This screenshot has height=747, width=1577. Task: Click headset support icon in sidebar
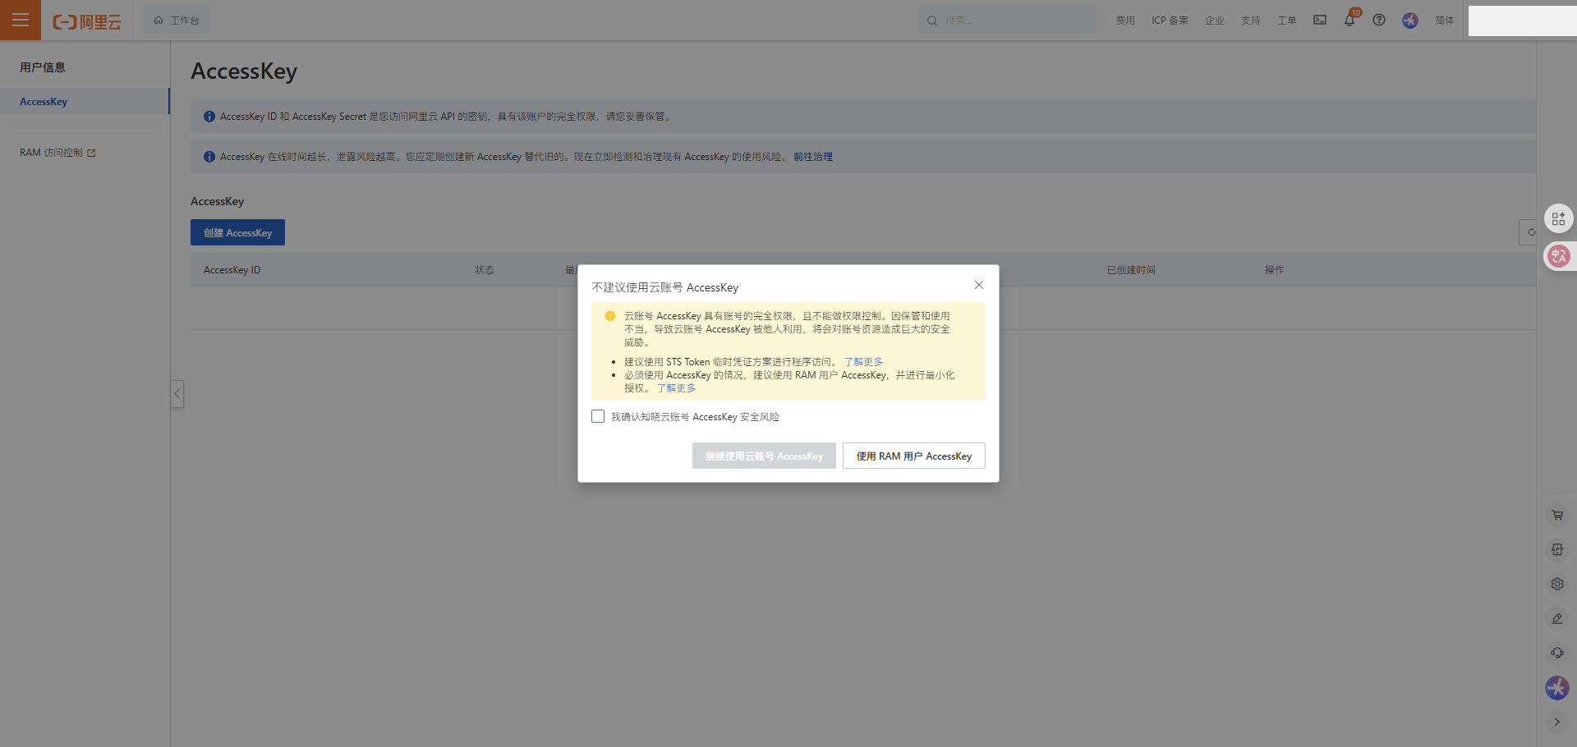pos(1556,653)
